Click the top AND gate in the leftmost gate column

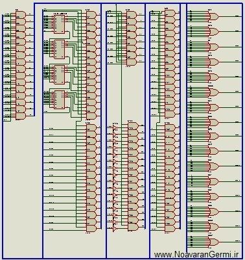click(x=21, y=15)
